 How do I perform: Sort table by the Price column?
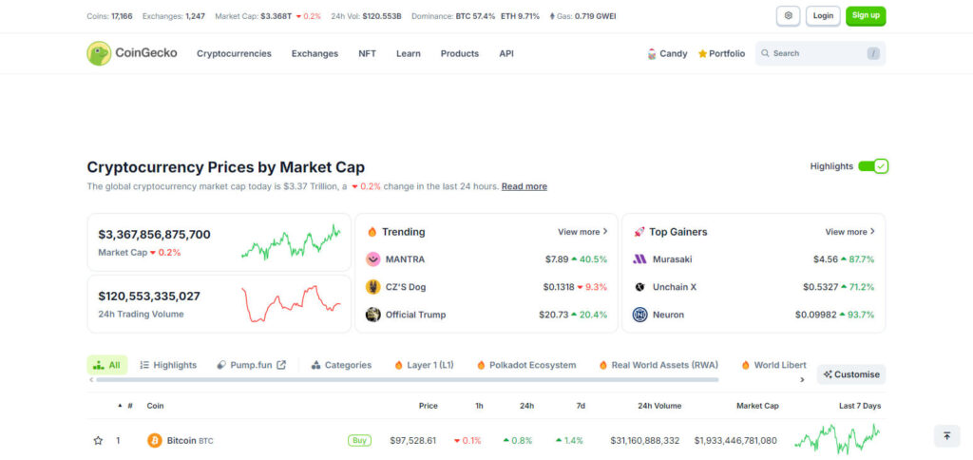[x=429, y=406]
